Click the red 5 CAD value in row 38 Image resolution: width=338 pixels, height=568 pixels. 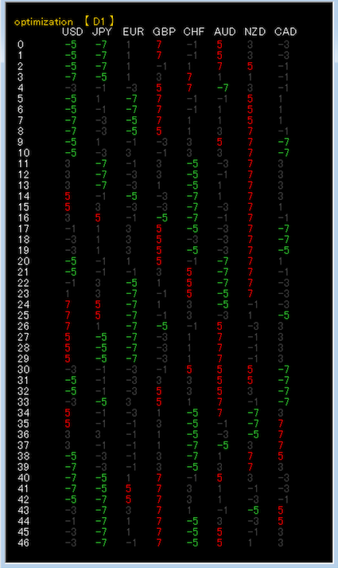coord(281,456)
